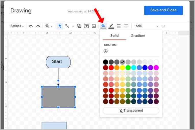Open the Arial font dropdown
Viewport: 195px width, 130px height.
147,26
